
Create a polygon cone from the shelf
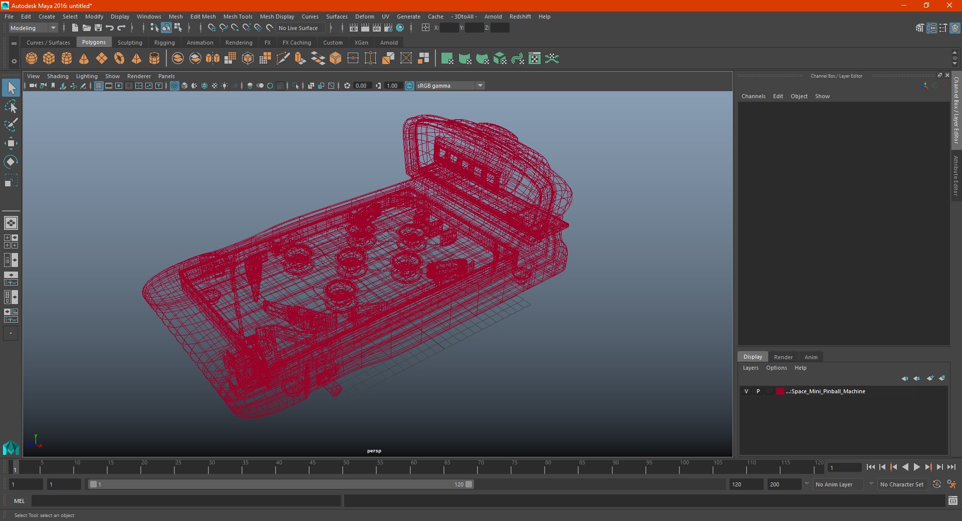pos(84,59)
